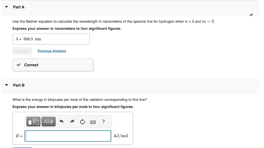
Task: View the Previous Answers link
Action: pos(52,51)
